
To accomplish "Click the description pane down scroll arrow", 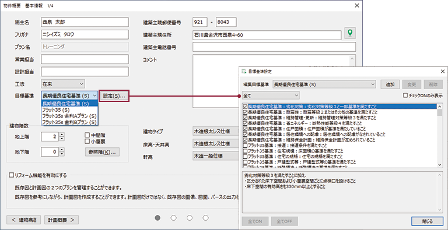I will click(x=440, y=210).
